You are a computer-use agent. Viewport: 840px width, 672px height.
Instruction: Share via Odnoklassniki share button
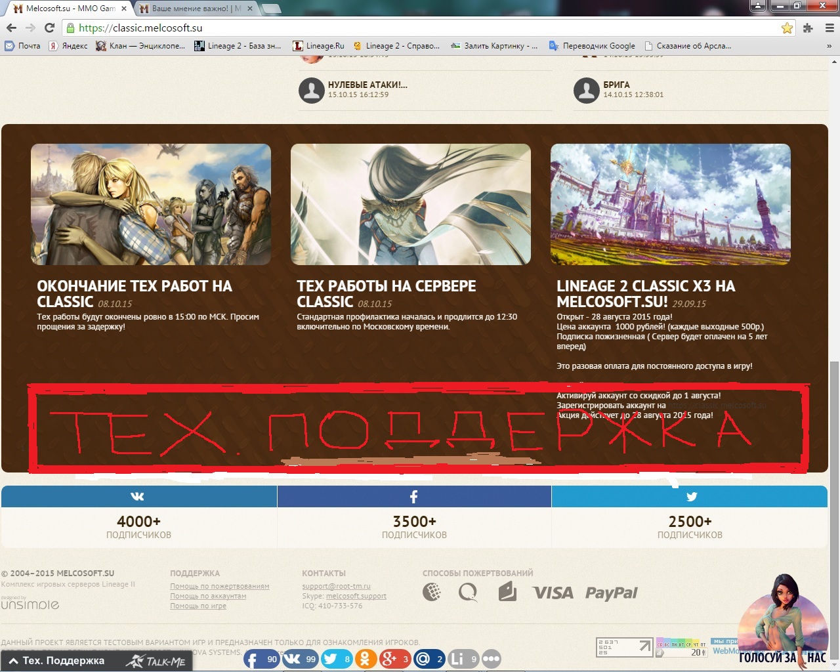pyautogui.click(x=366, y=659)
